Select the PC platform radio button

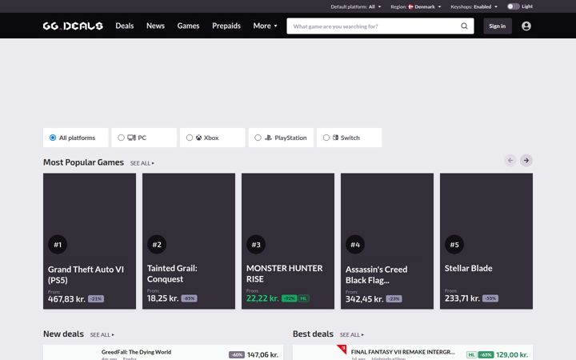[121, 138]
